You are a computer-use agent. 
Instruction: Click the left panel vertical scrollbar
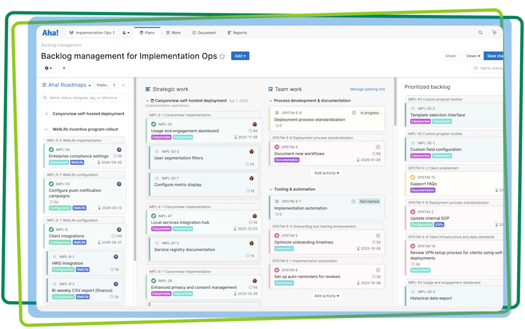135,169
